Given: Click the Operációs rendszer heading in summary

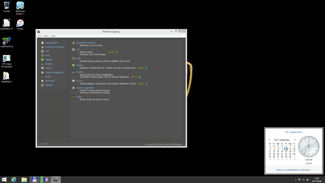Looking at the screenshot, I should [x=86, y=43].
